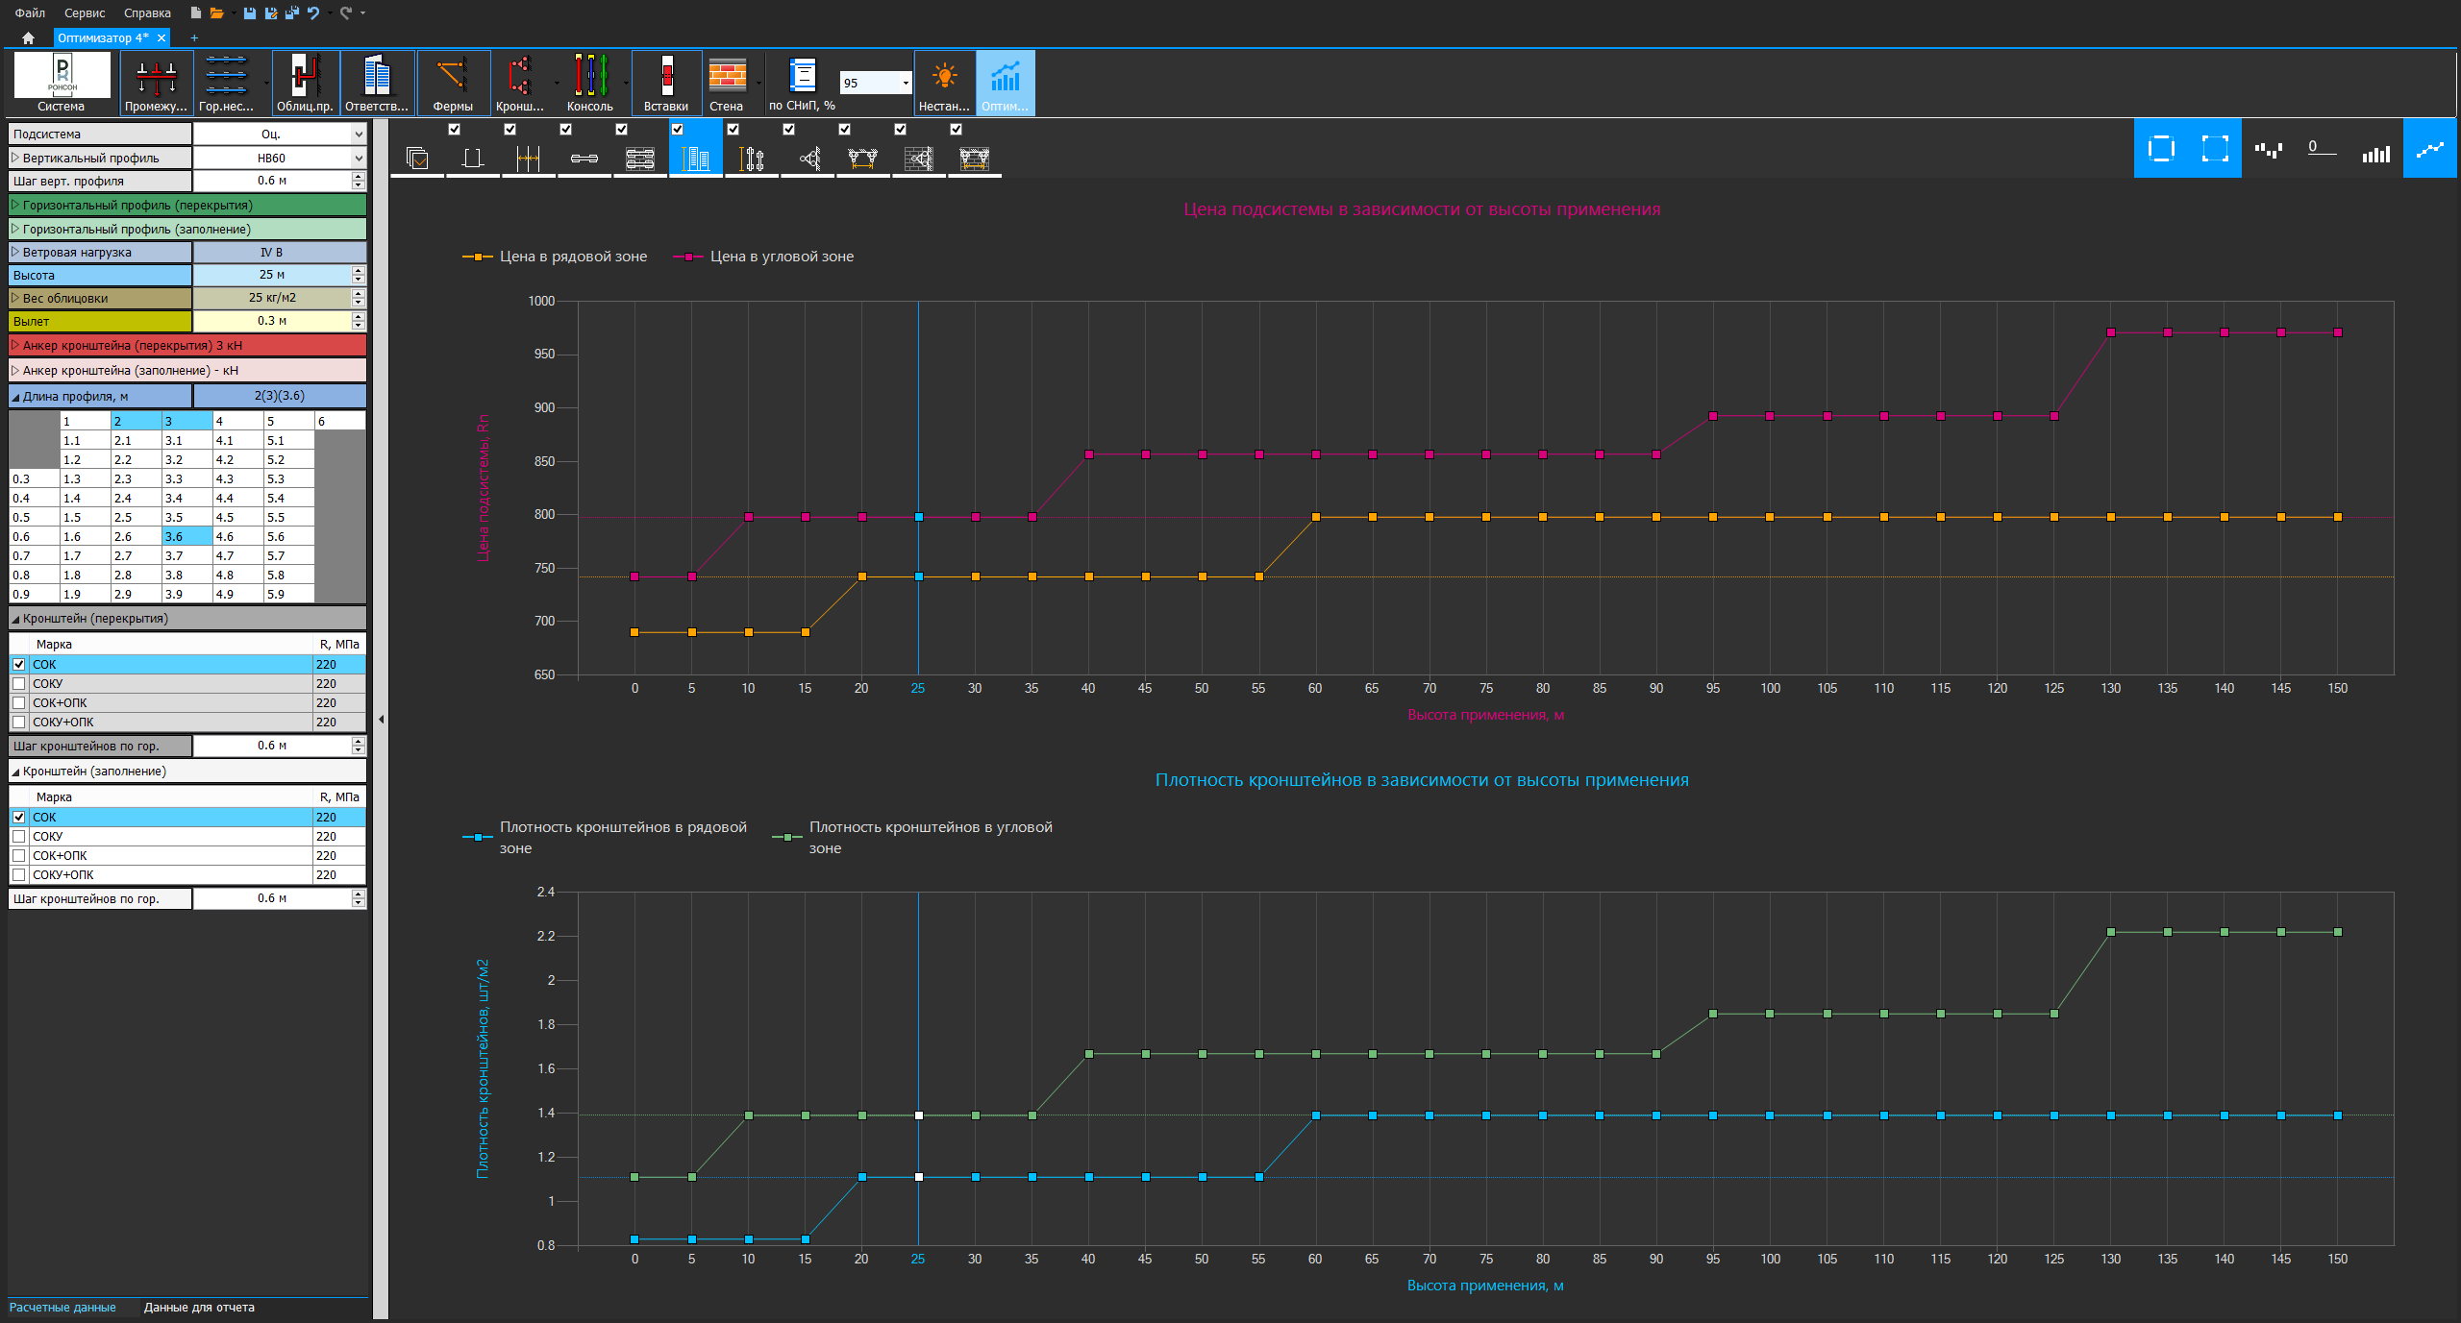This screenshot has width=2461, height=1323.
Task: Collapse the Кронштейн (перекрытия) section
Action: 15,619
